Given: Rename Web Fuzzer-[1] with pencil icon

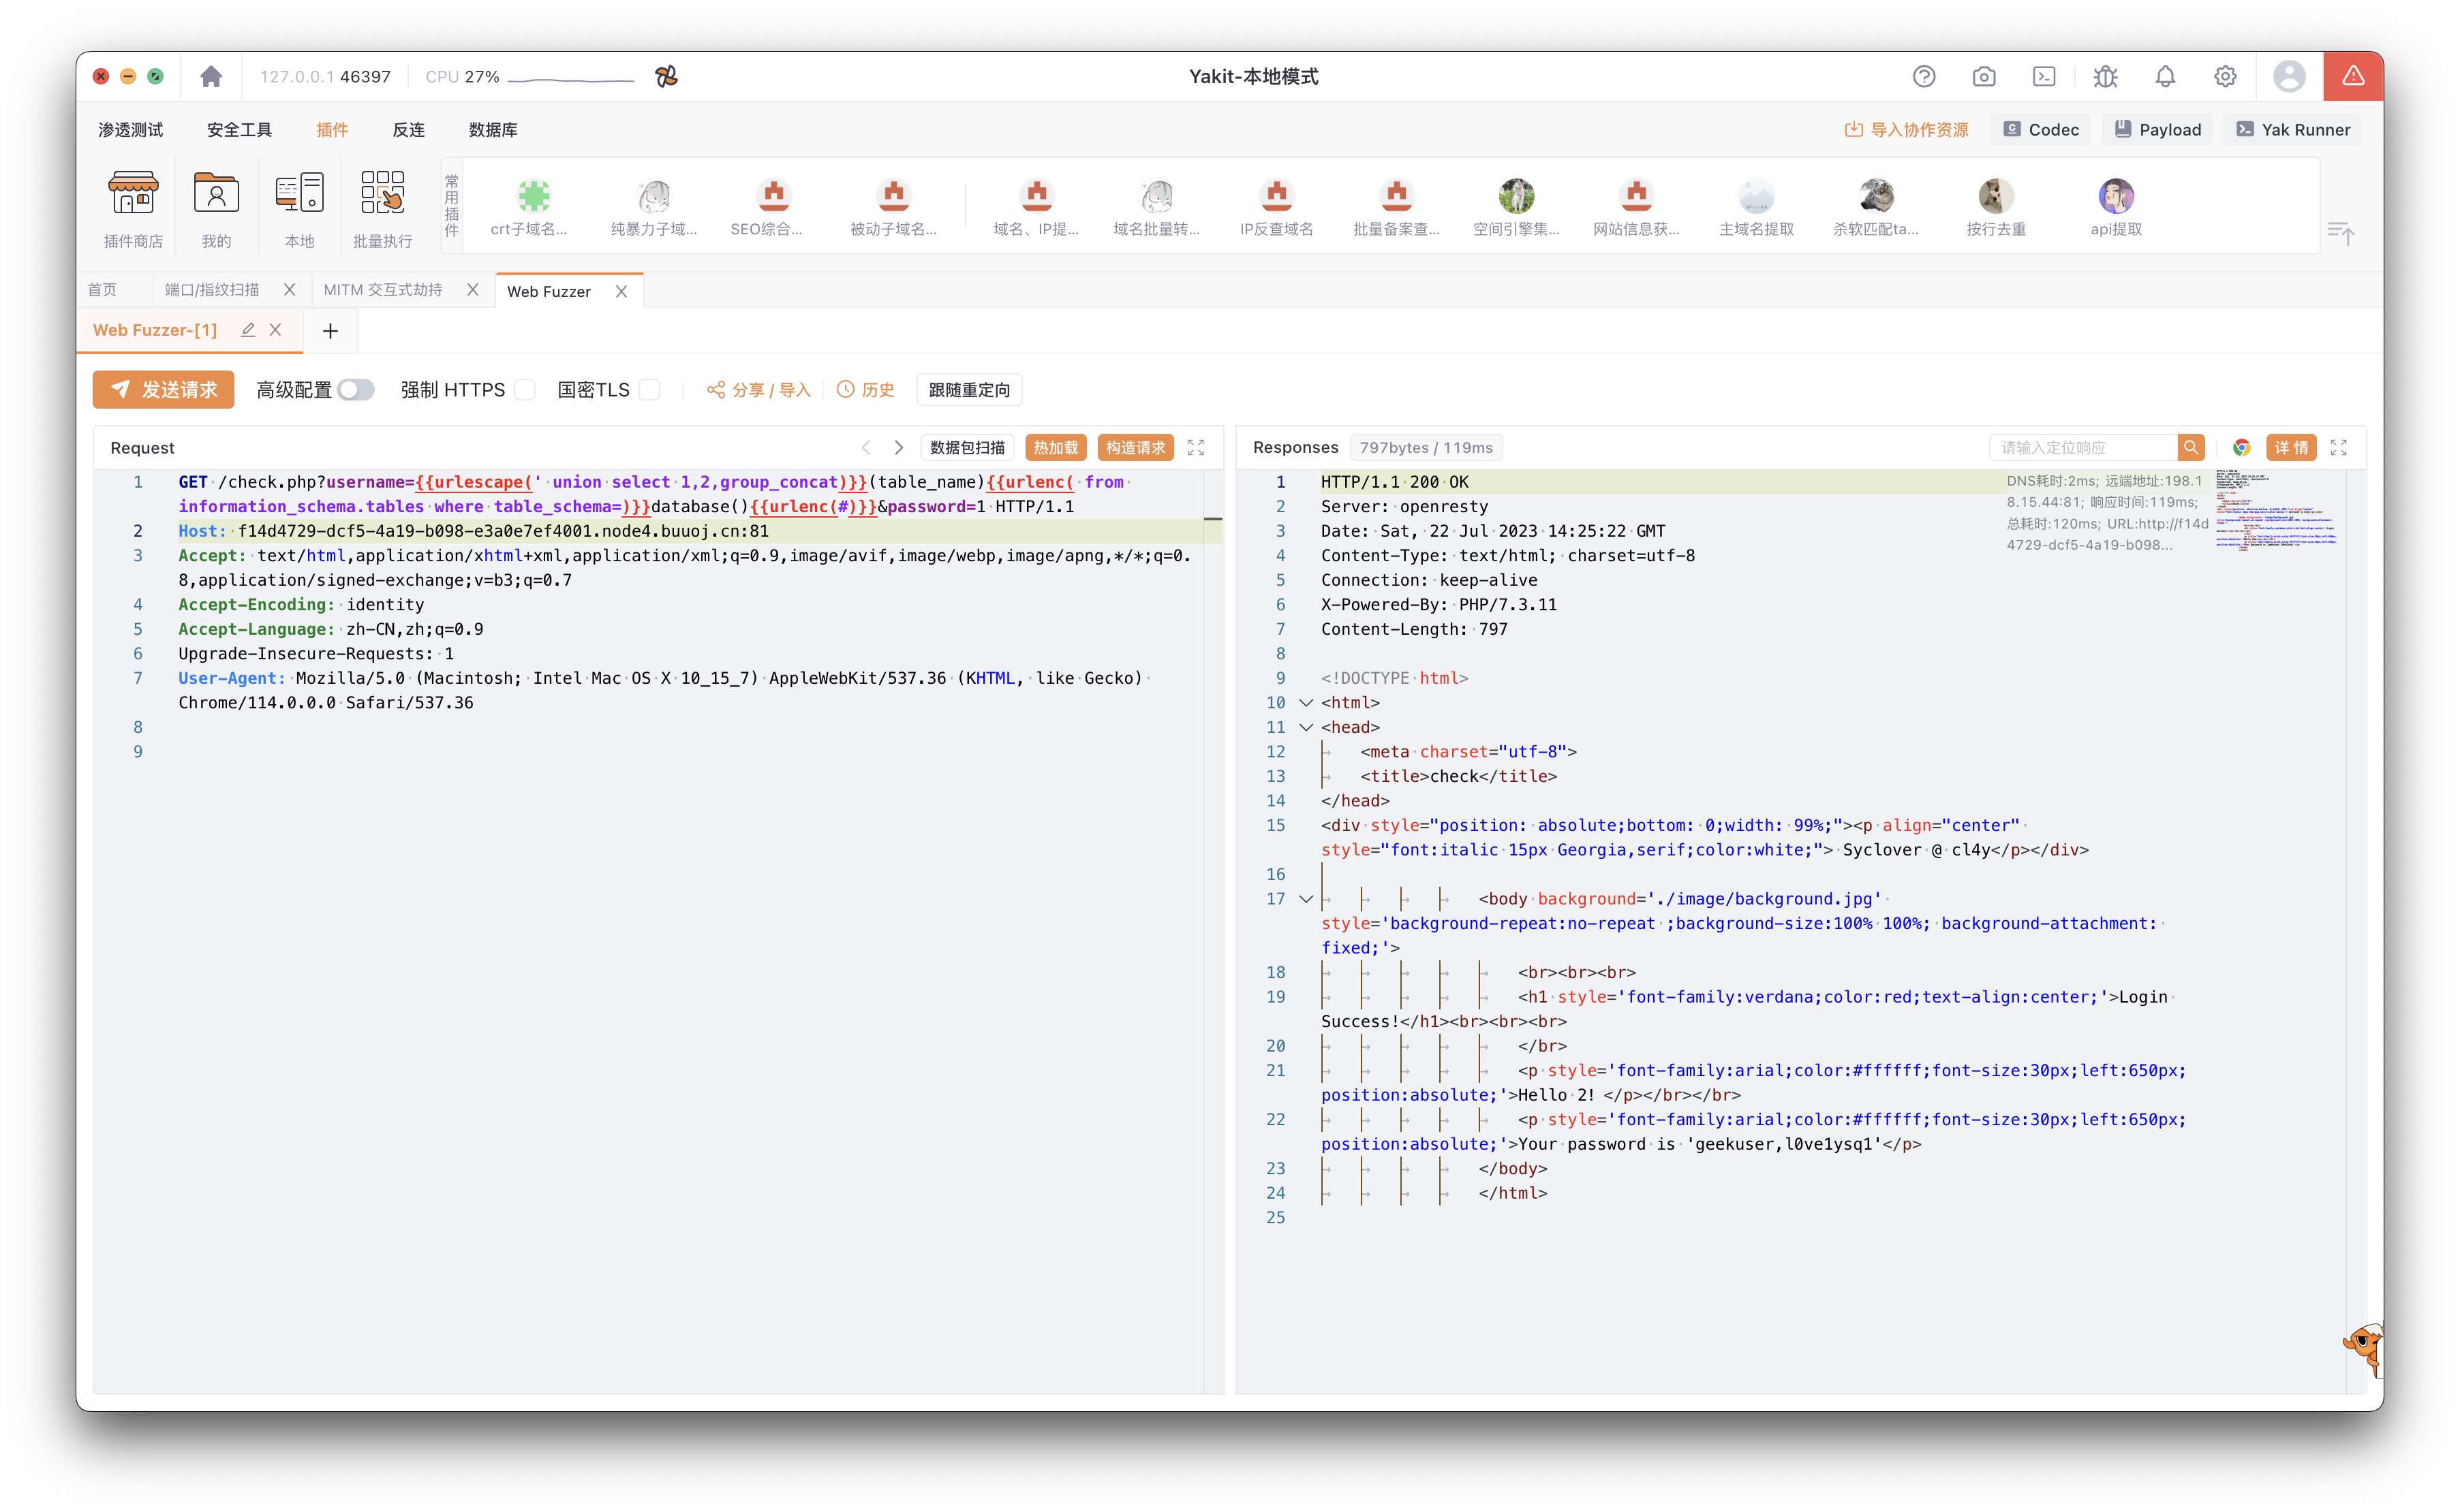Looking at the screenshot, I should click(x=248, y=330).
